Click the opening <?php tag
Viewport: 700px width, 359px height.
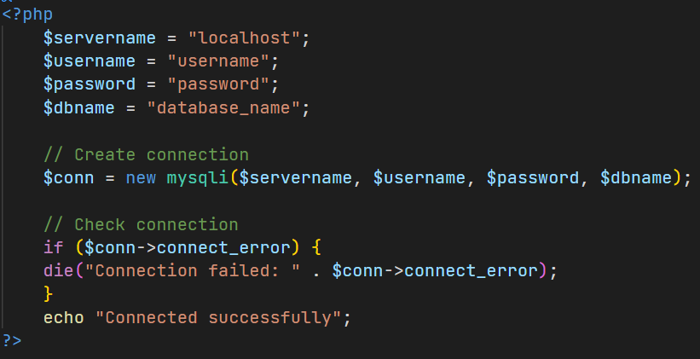27,15
